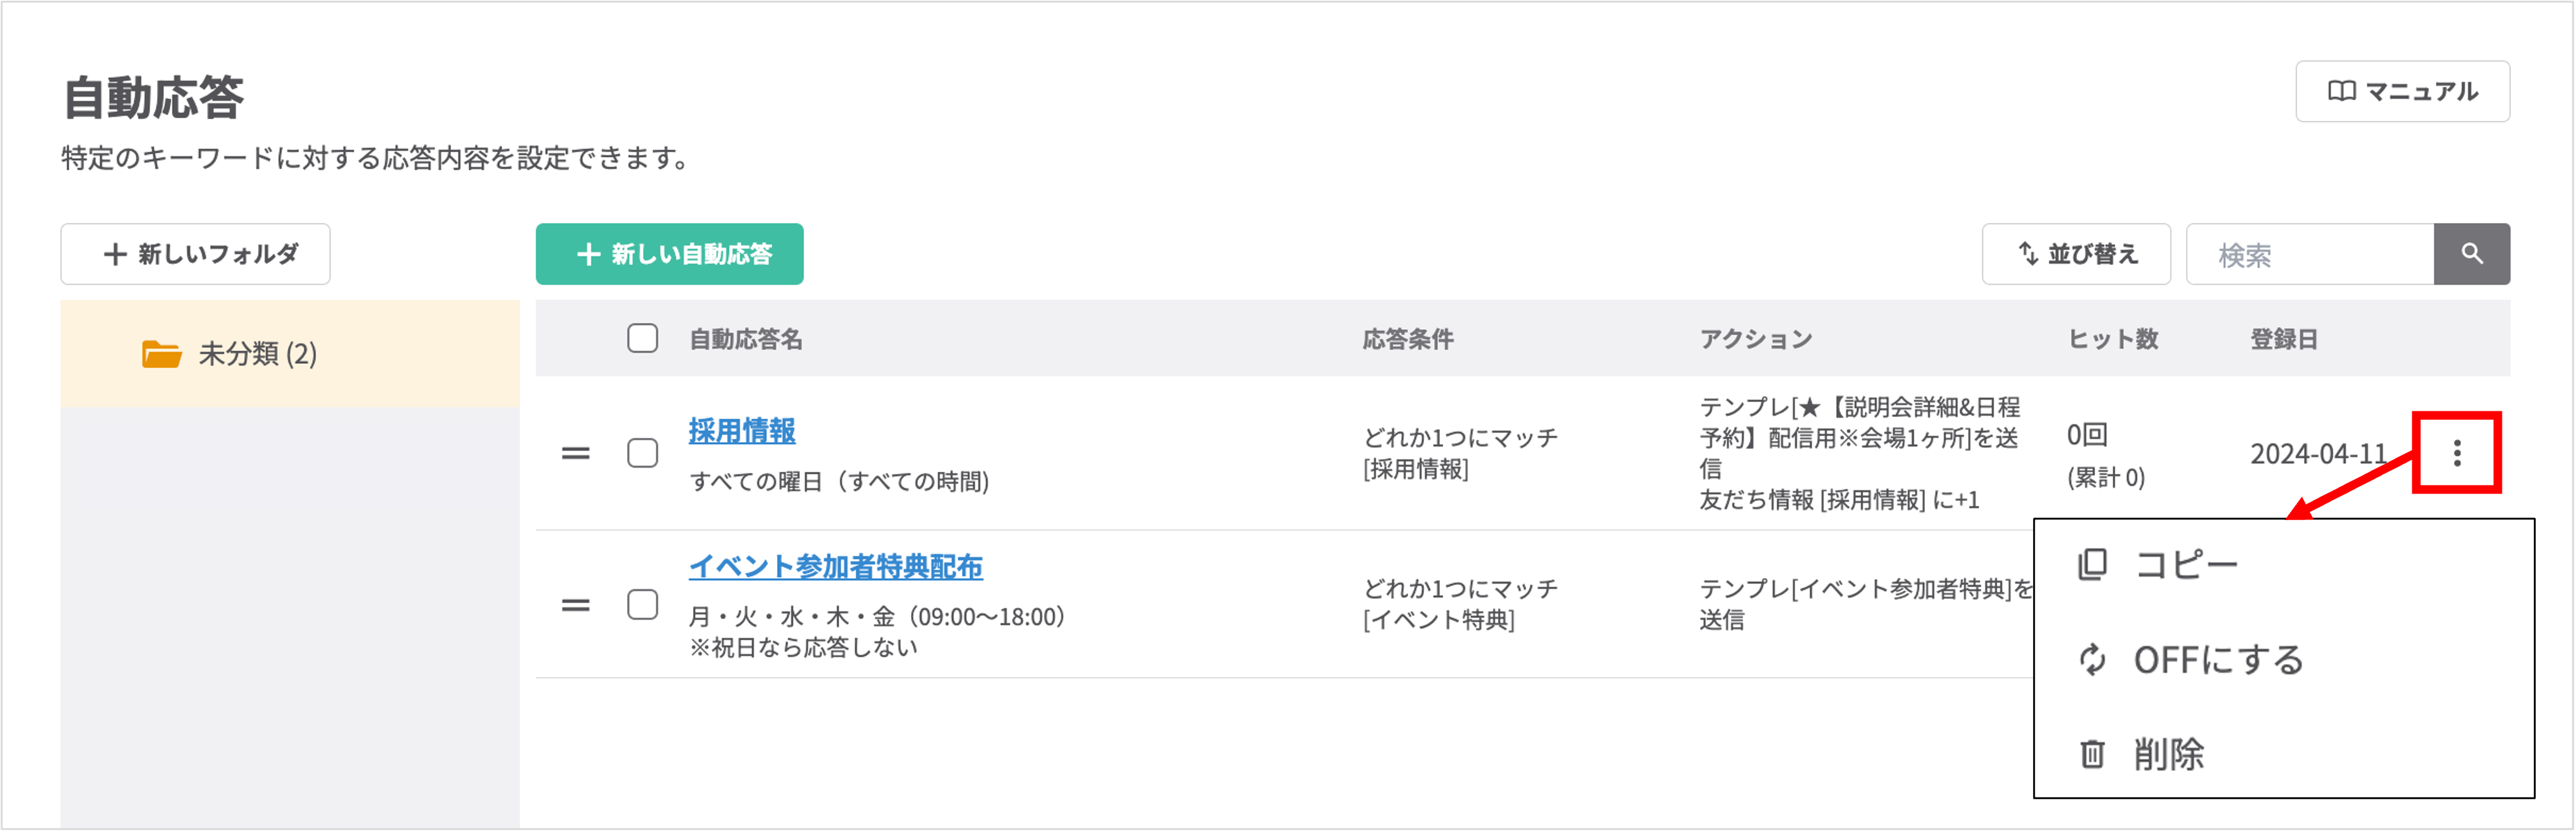The height and width of the screenshot is (832, 2576).
Task: Choose OFFにする in the context menu
Action: coord(2218,659)
